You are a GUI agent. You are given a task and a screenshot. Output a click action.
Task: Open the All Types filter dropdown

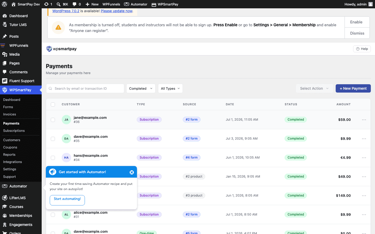(170, 88)
